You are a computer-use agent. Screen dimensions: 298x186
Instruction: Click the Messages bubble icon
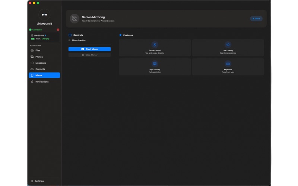pos(32,63)
